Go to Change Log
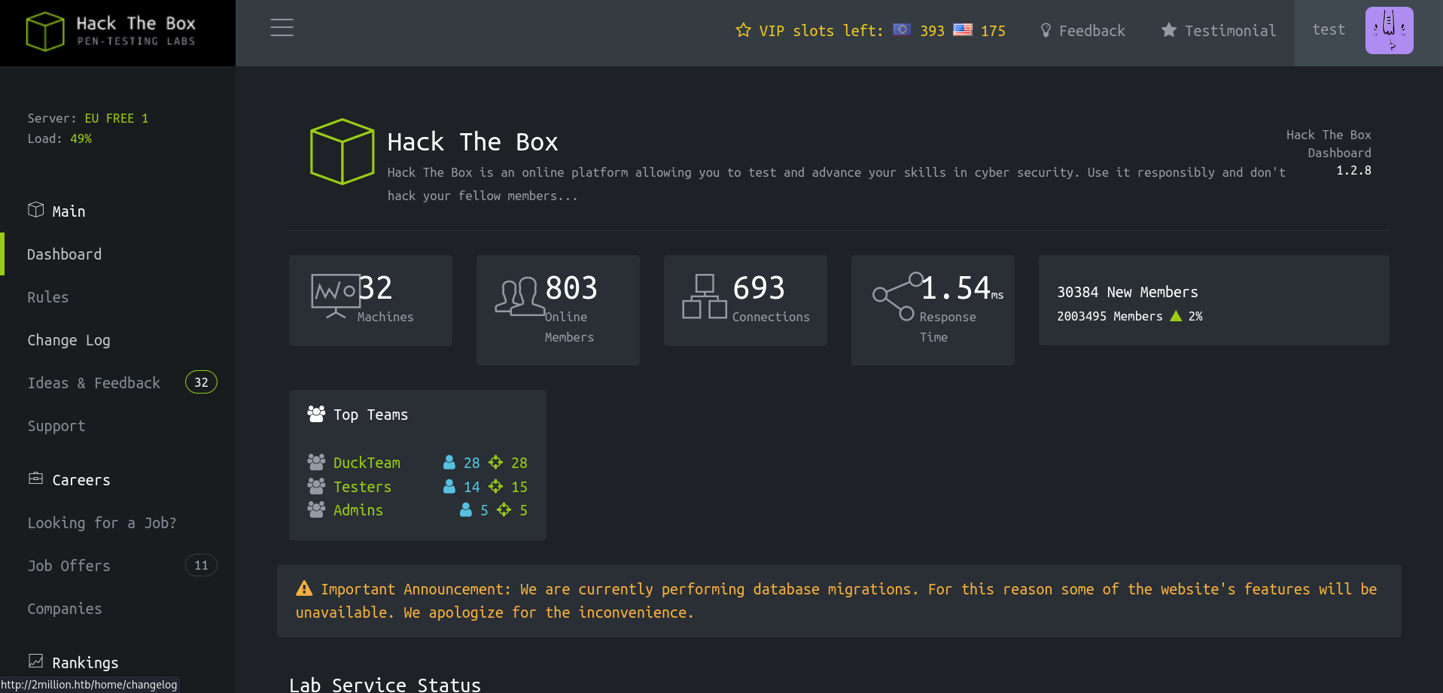The height and width of the screenshot is (693, 1443). 69,340
